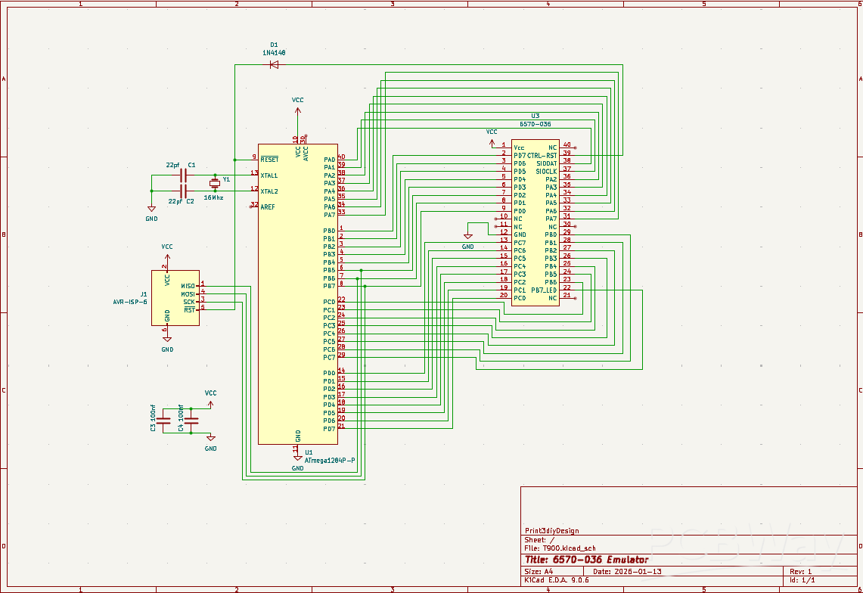This screenshot has width=863, height=593.
Task: Click GND symbol below the J1 connector
Action: (167, 340)
